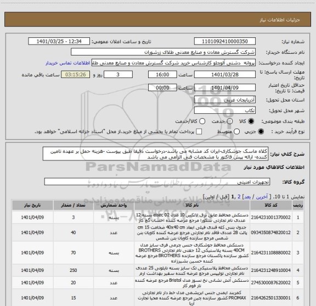316x306 pixels.
Task: Click the buyer organization name field
Action: pyautogui.click(x=163, y=52)
